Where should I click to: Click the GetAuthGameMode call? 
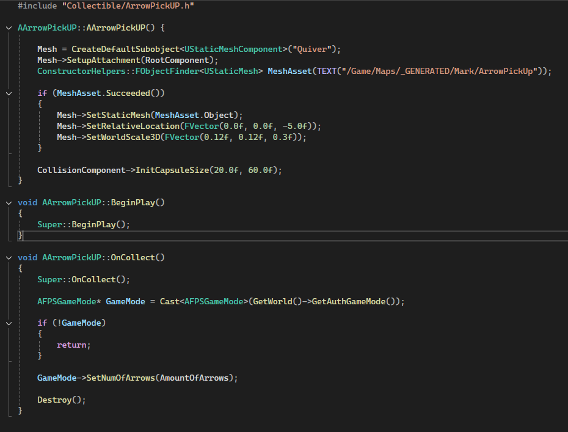click(351, 301)
